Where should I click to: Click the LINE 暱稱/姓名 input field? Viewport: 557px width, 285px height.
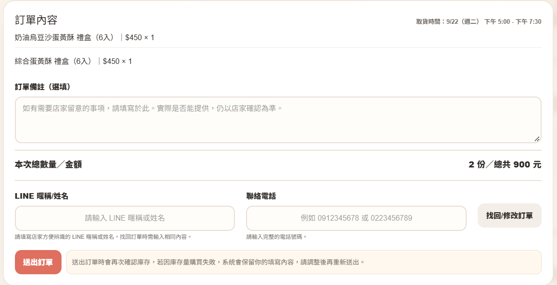coord(125,218)
